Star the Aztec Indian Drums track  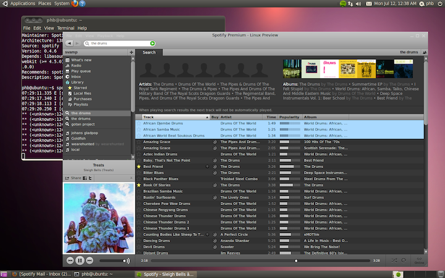pos(139,154)
